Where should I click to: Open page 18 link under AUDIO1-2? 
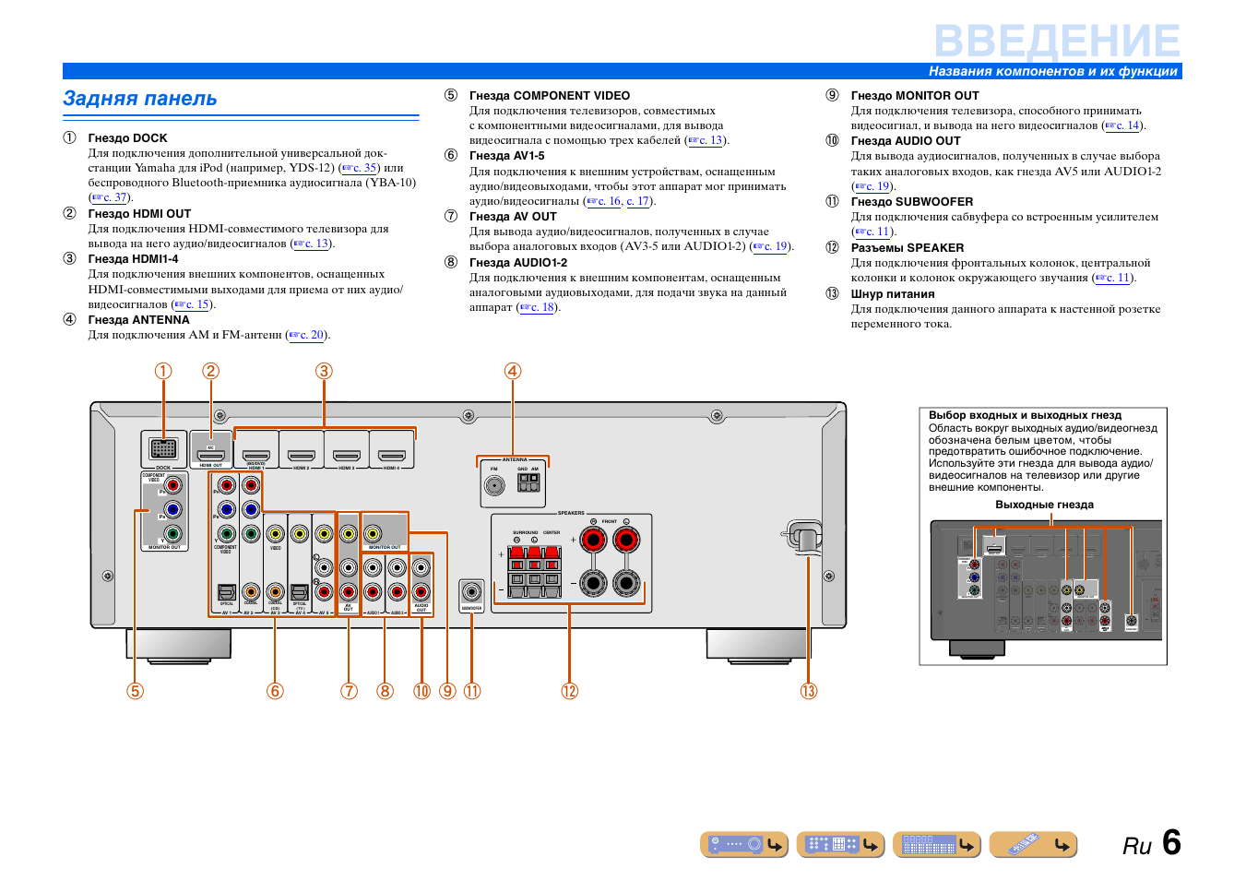(x=538, y=307)
